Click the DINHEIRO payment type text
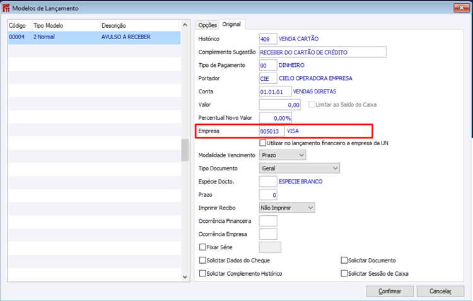This screenshot has height=301, width=473. 291,65
